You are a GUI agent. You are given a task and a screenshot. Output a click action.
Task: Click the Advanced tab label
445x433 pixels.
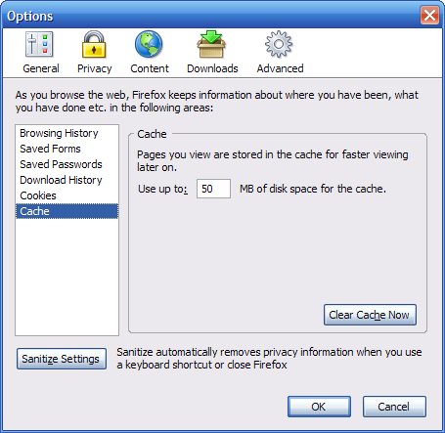pyautogui.click(x=280, y=68)
